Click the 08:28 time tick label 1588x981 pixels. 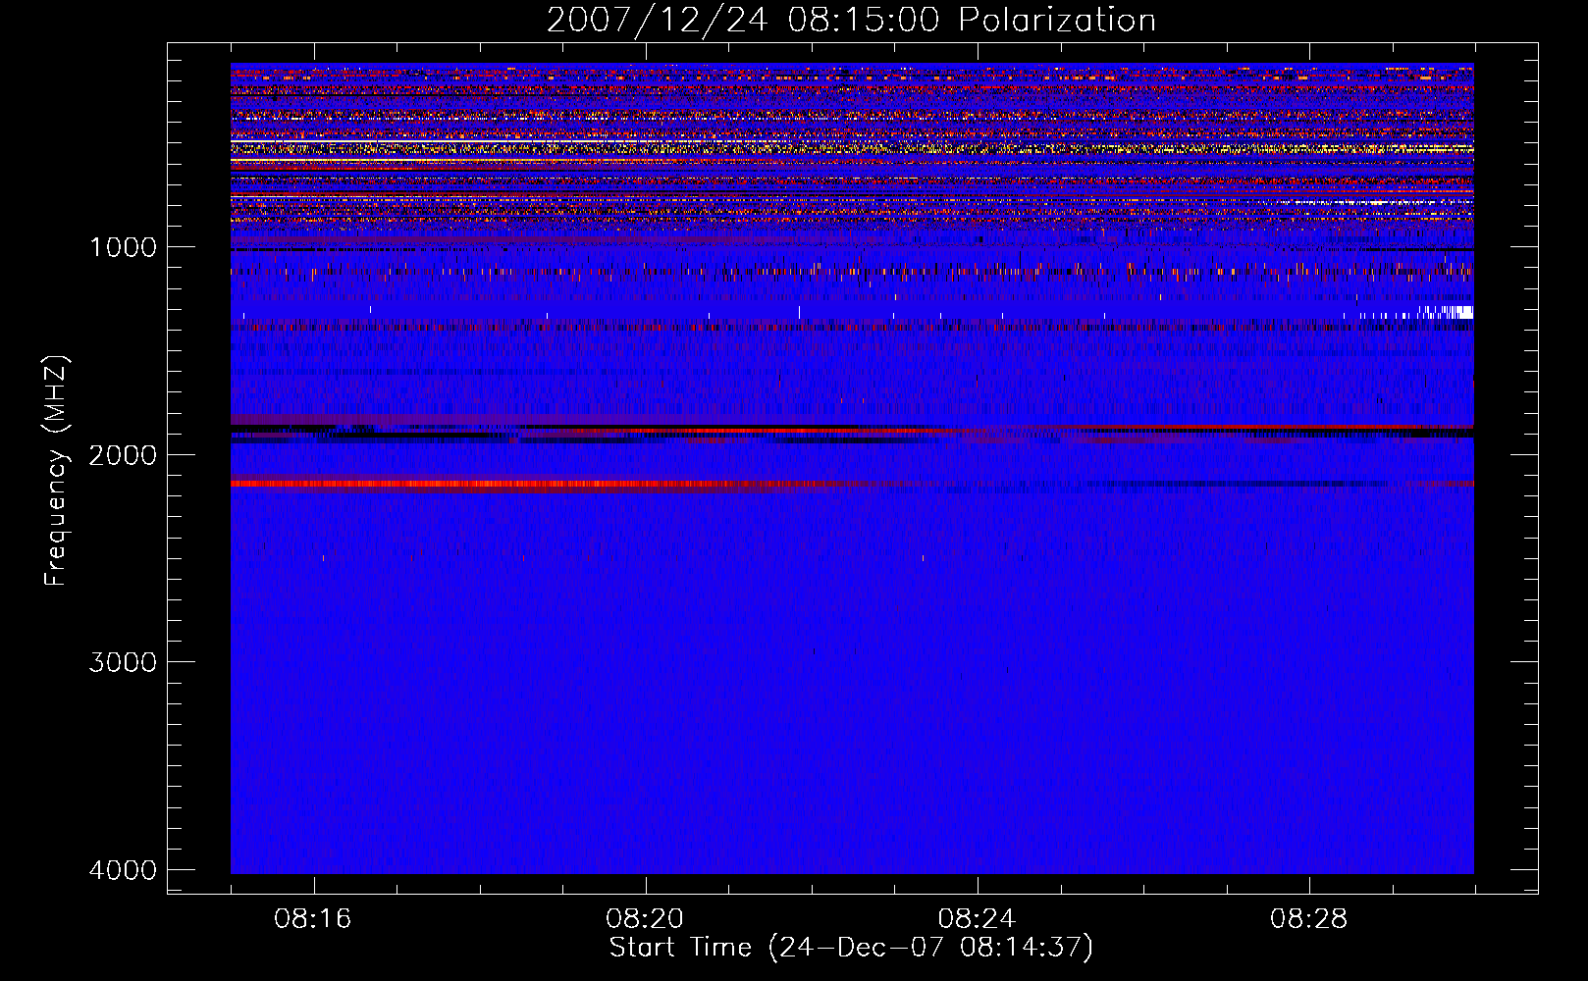[1308, 919]
